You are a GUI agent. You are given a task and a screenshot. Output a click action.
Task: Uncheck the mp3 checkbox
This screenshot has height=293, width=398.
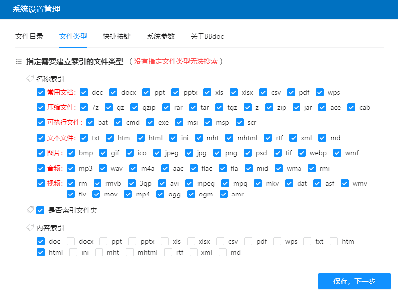coord(71,168)
